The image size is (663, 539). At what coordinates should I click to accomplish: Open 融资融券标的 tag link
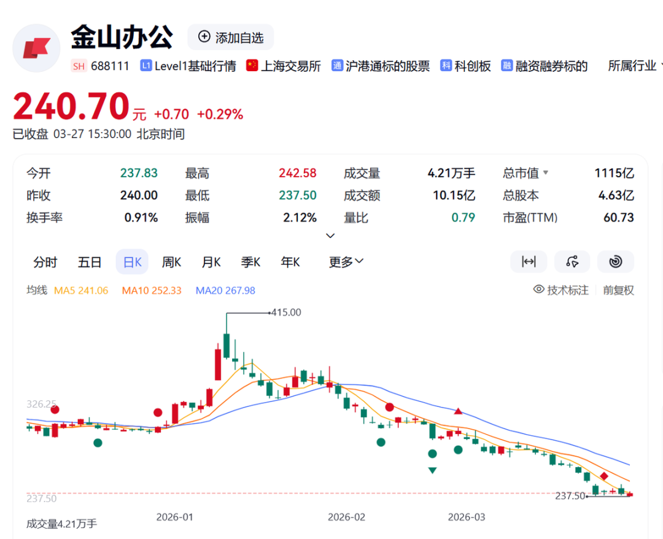(x=551, y=66)
